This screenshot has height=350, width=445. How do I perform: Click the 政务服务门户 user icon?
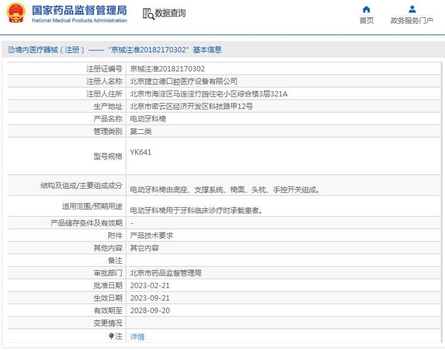(x=412, y=10)
